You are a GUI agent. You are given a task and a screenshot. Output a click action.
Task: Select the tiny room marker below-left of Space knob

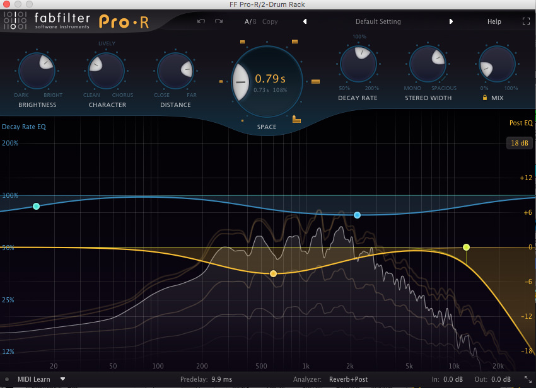click(242, 120)
